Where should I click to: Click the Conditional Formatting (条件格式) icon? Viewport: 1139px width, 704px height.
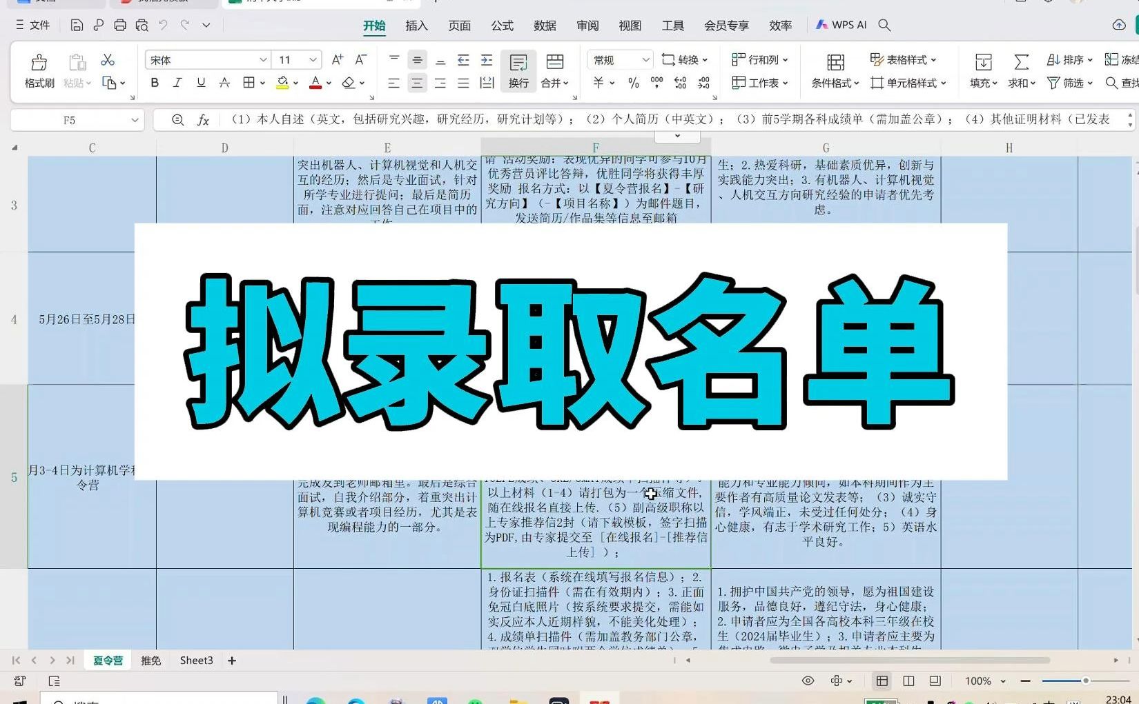[x=835, y=62]
